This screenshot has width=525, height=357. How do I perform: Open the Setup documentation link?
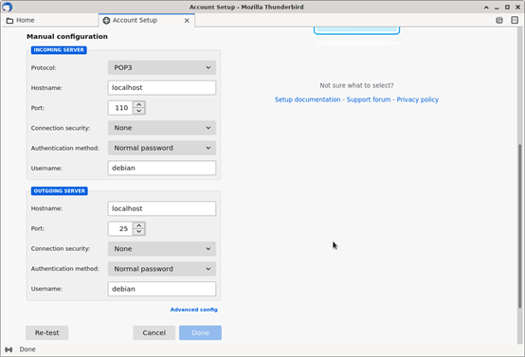(x=307, y=99)
